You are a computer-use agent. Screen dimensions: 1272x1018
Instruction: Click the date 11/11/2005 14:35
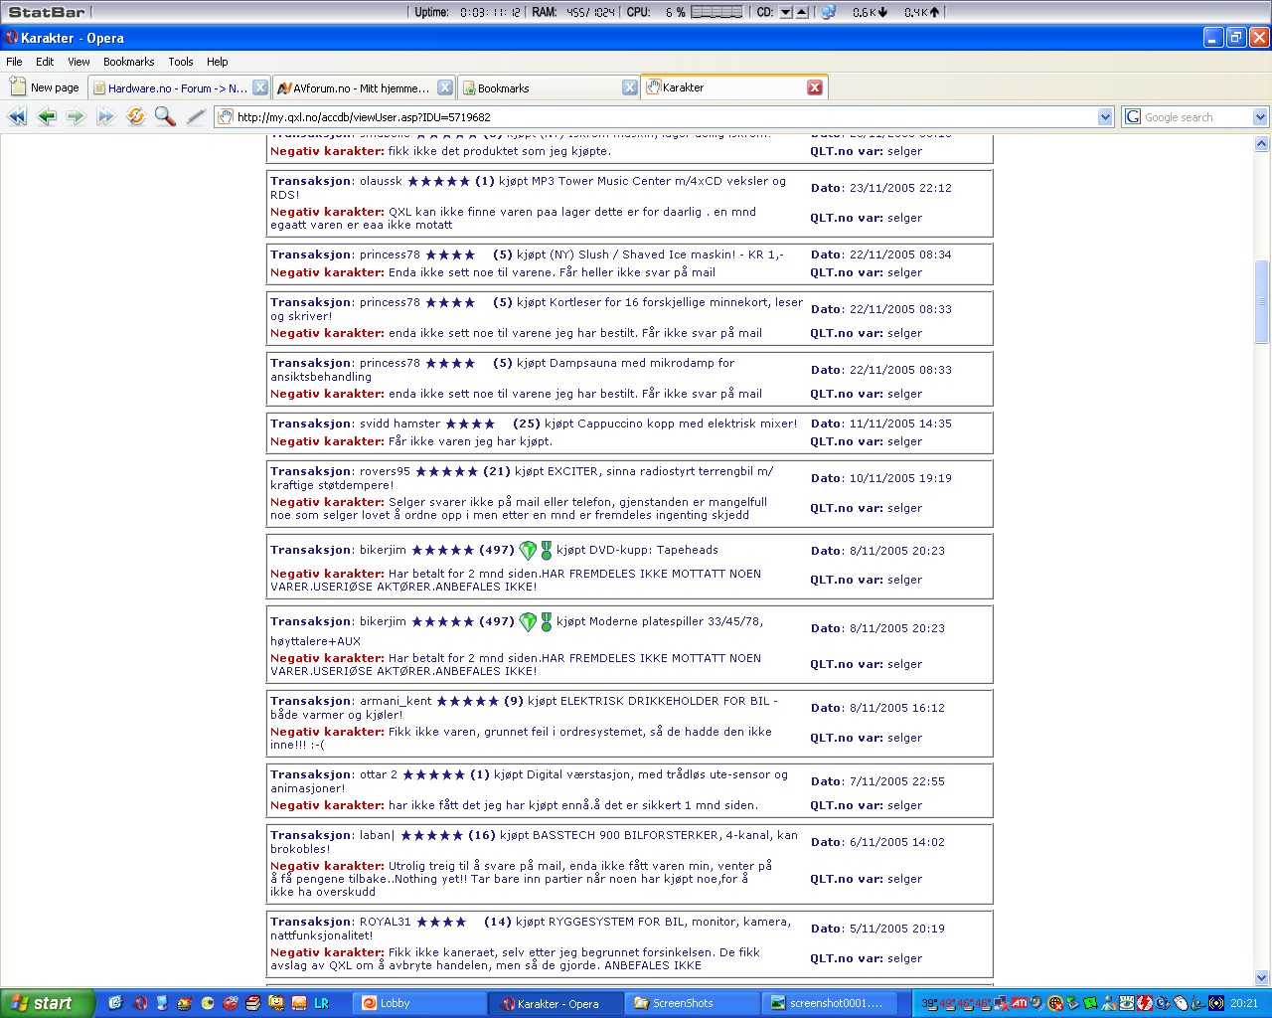pos(900,424)
